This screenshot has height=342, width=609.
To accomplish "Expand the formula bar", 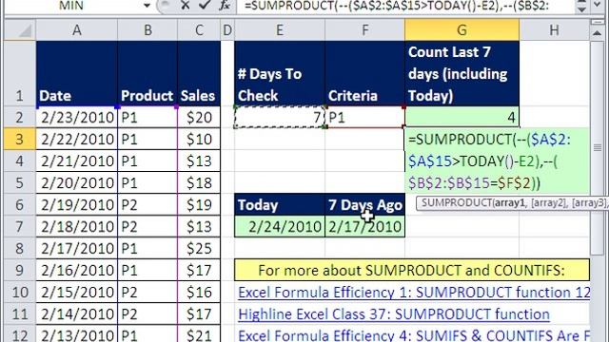I will click(599, 5).
